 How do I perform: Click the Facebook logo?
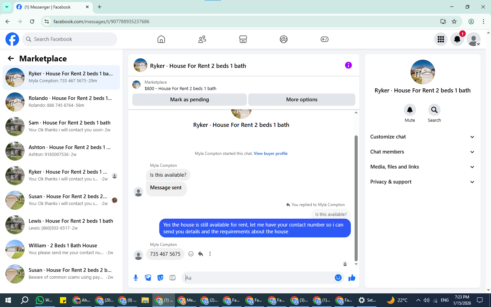pyautogui.click(x=12, y=39)
